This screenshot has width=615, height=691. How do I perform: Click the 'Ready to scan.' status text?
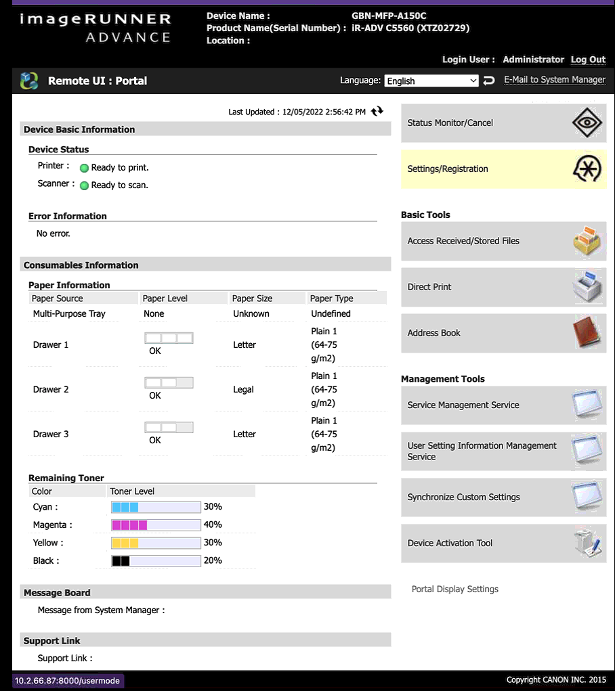[120, 185]
